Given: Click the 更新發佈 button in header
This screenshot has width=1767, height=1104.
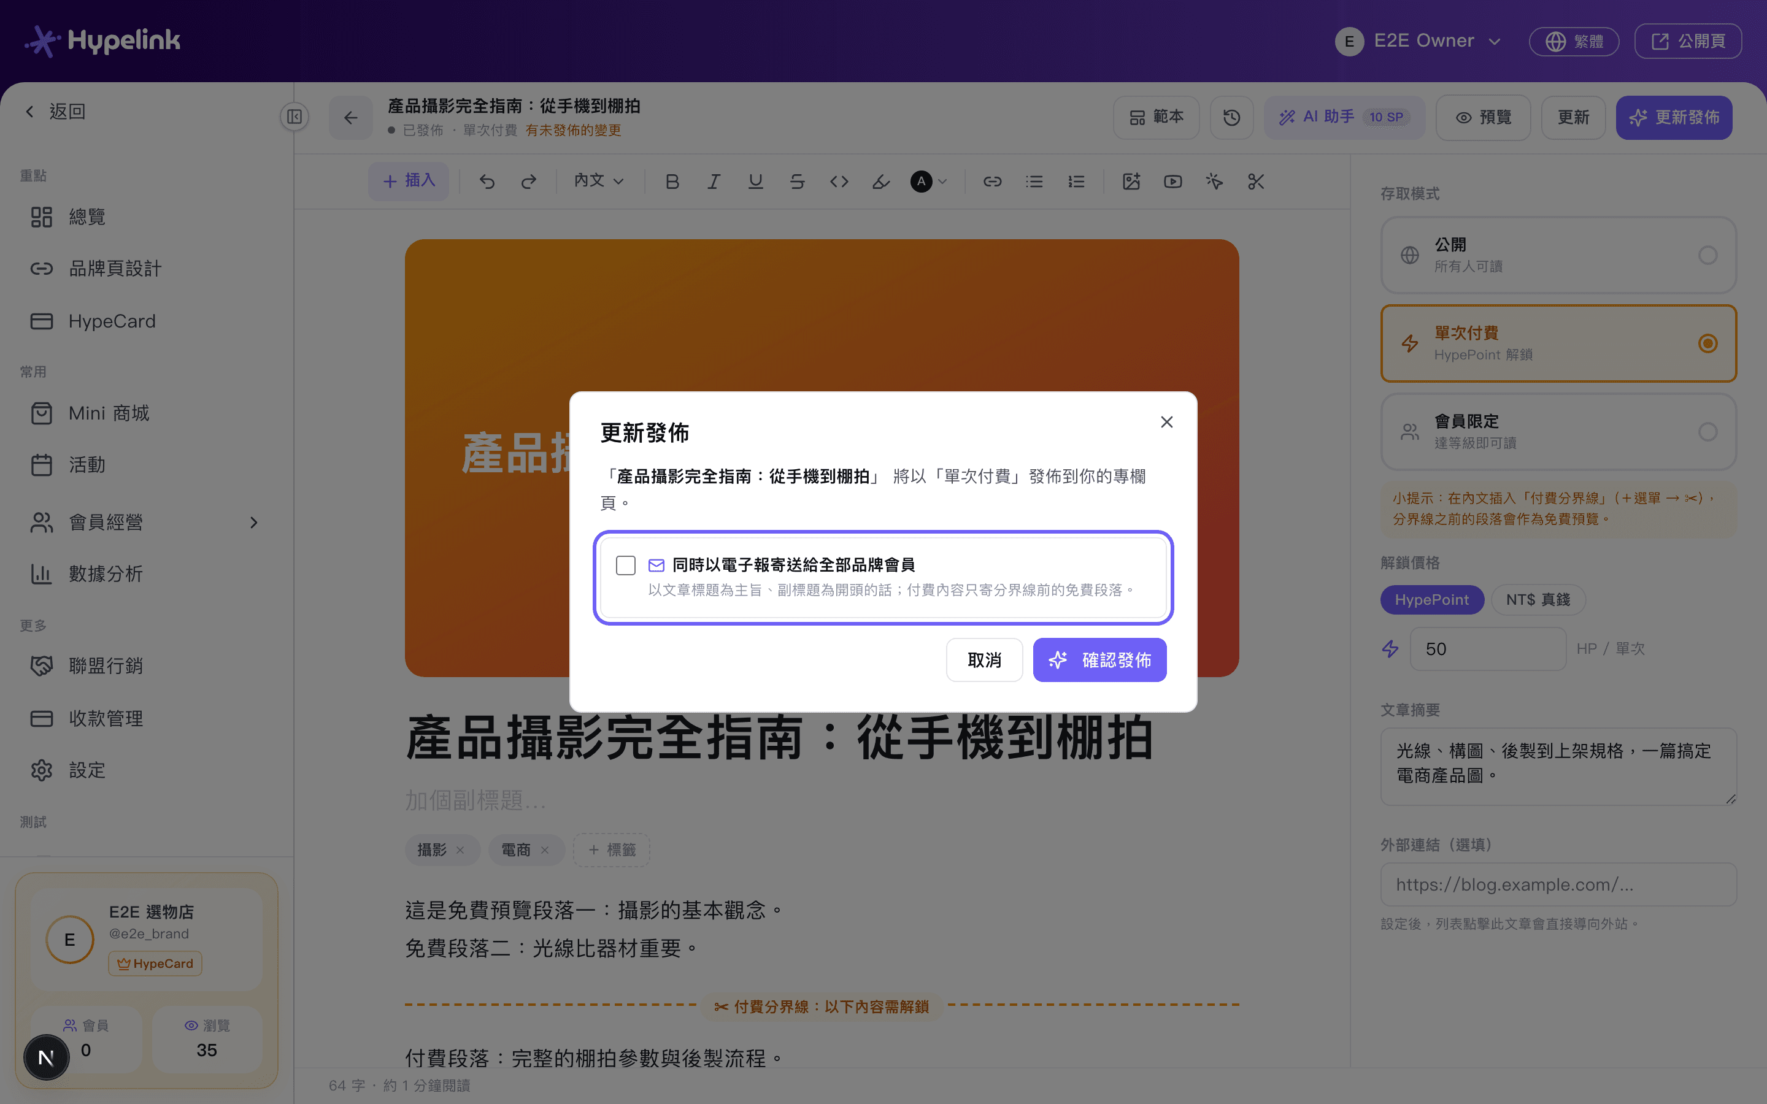Looking at the screenshot, I should point(1674,118).
